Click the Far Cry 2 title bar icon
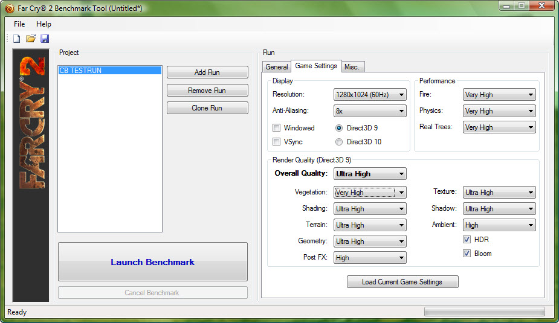559x323 pixels. click(x=10, y=8)
